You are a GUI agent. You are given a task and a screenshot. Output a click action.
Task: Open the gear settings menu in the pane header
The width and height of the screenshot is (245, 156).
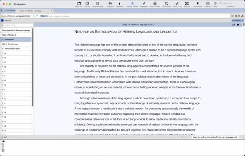coord(238,25)
